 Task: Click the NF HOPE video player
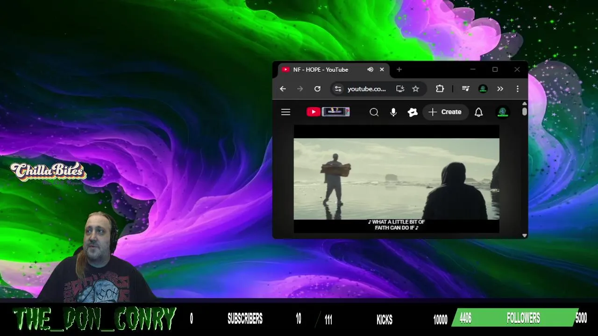(x=396, y=179)
